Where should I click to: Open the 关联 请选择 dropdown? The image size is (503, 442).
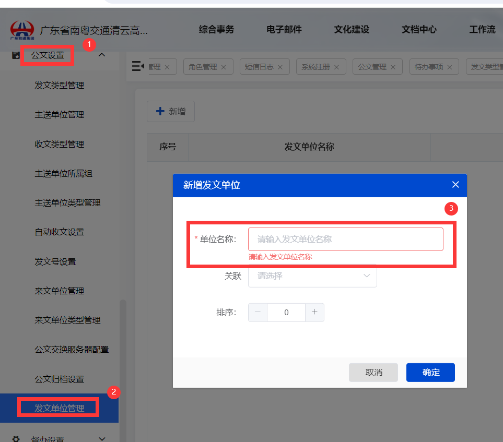click(312, 276)
